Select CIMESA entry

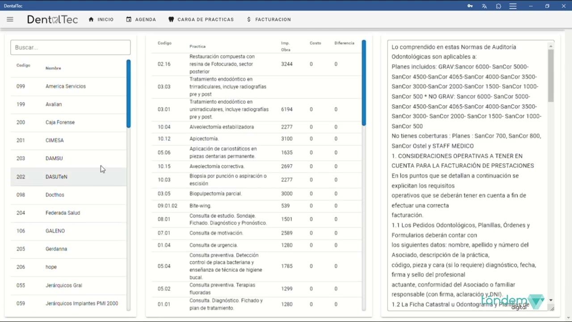69,140
